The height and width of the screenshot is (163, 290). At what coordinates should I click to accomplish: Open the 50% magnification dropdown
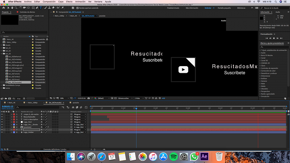[65, 98]
